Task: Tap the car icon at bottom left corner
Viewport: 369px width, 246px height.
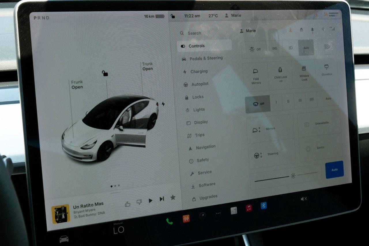Action: (x=64, y=239)
